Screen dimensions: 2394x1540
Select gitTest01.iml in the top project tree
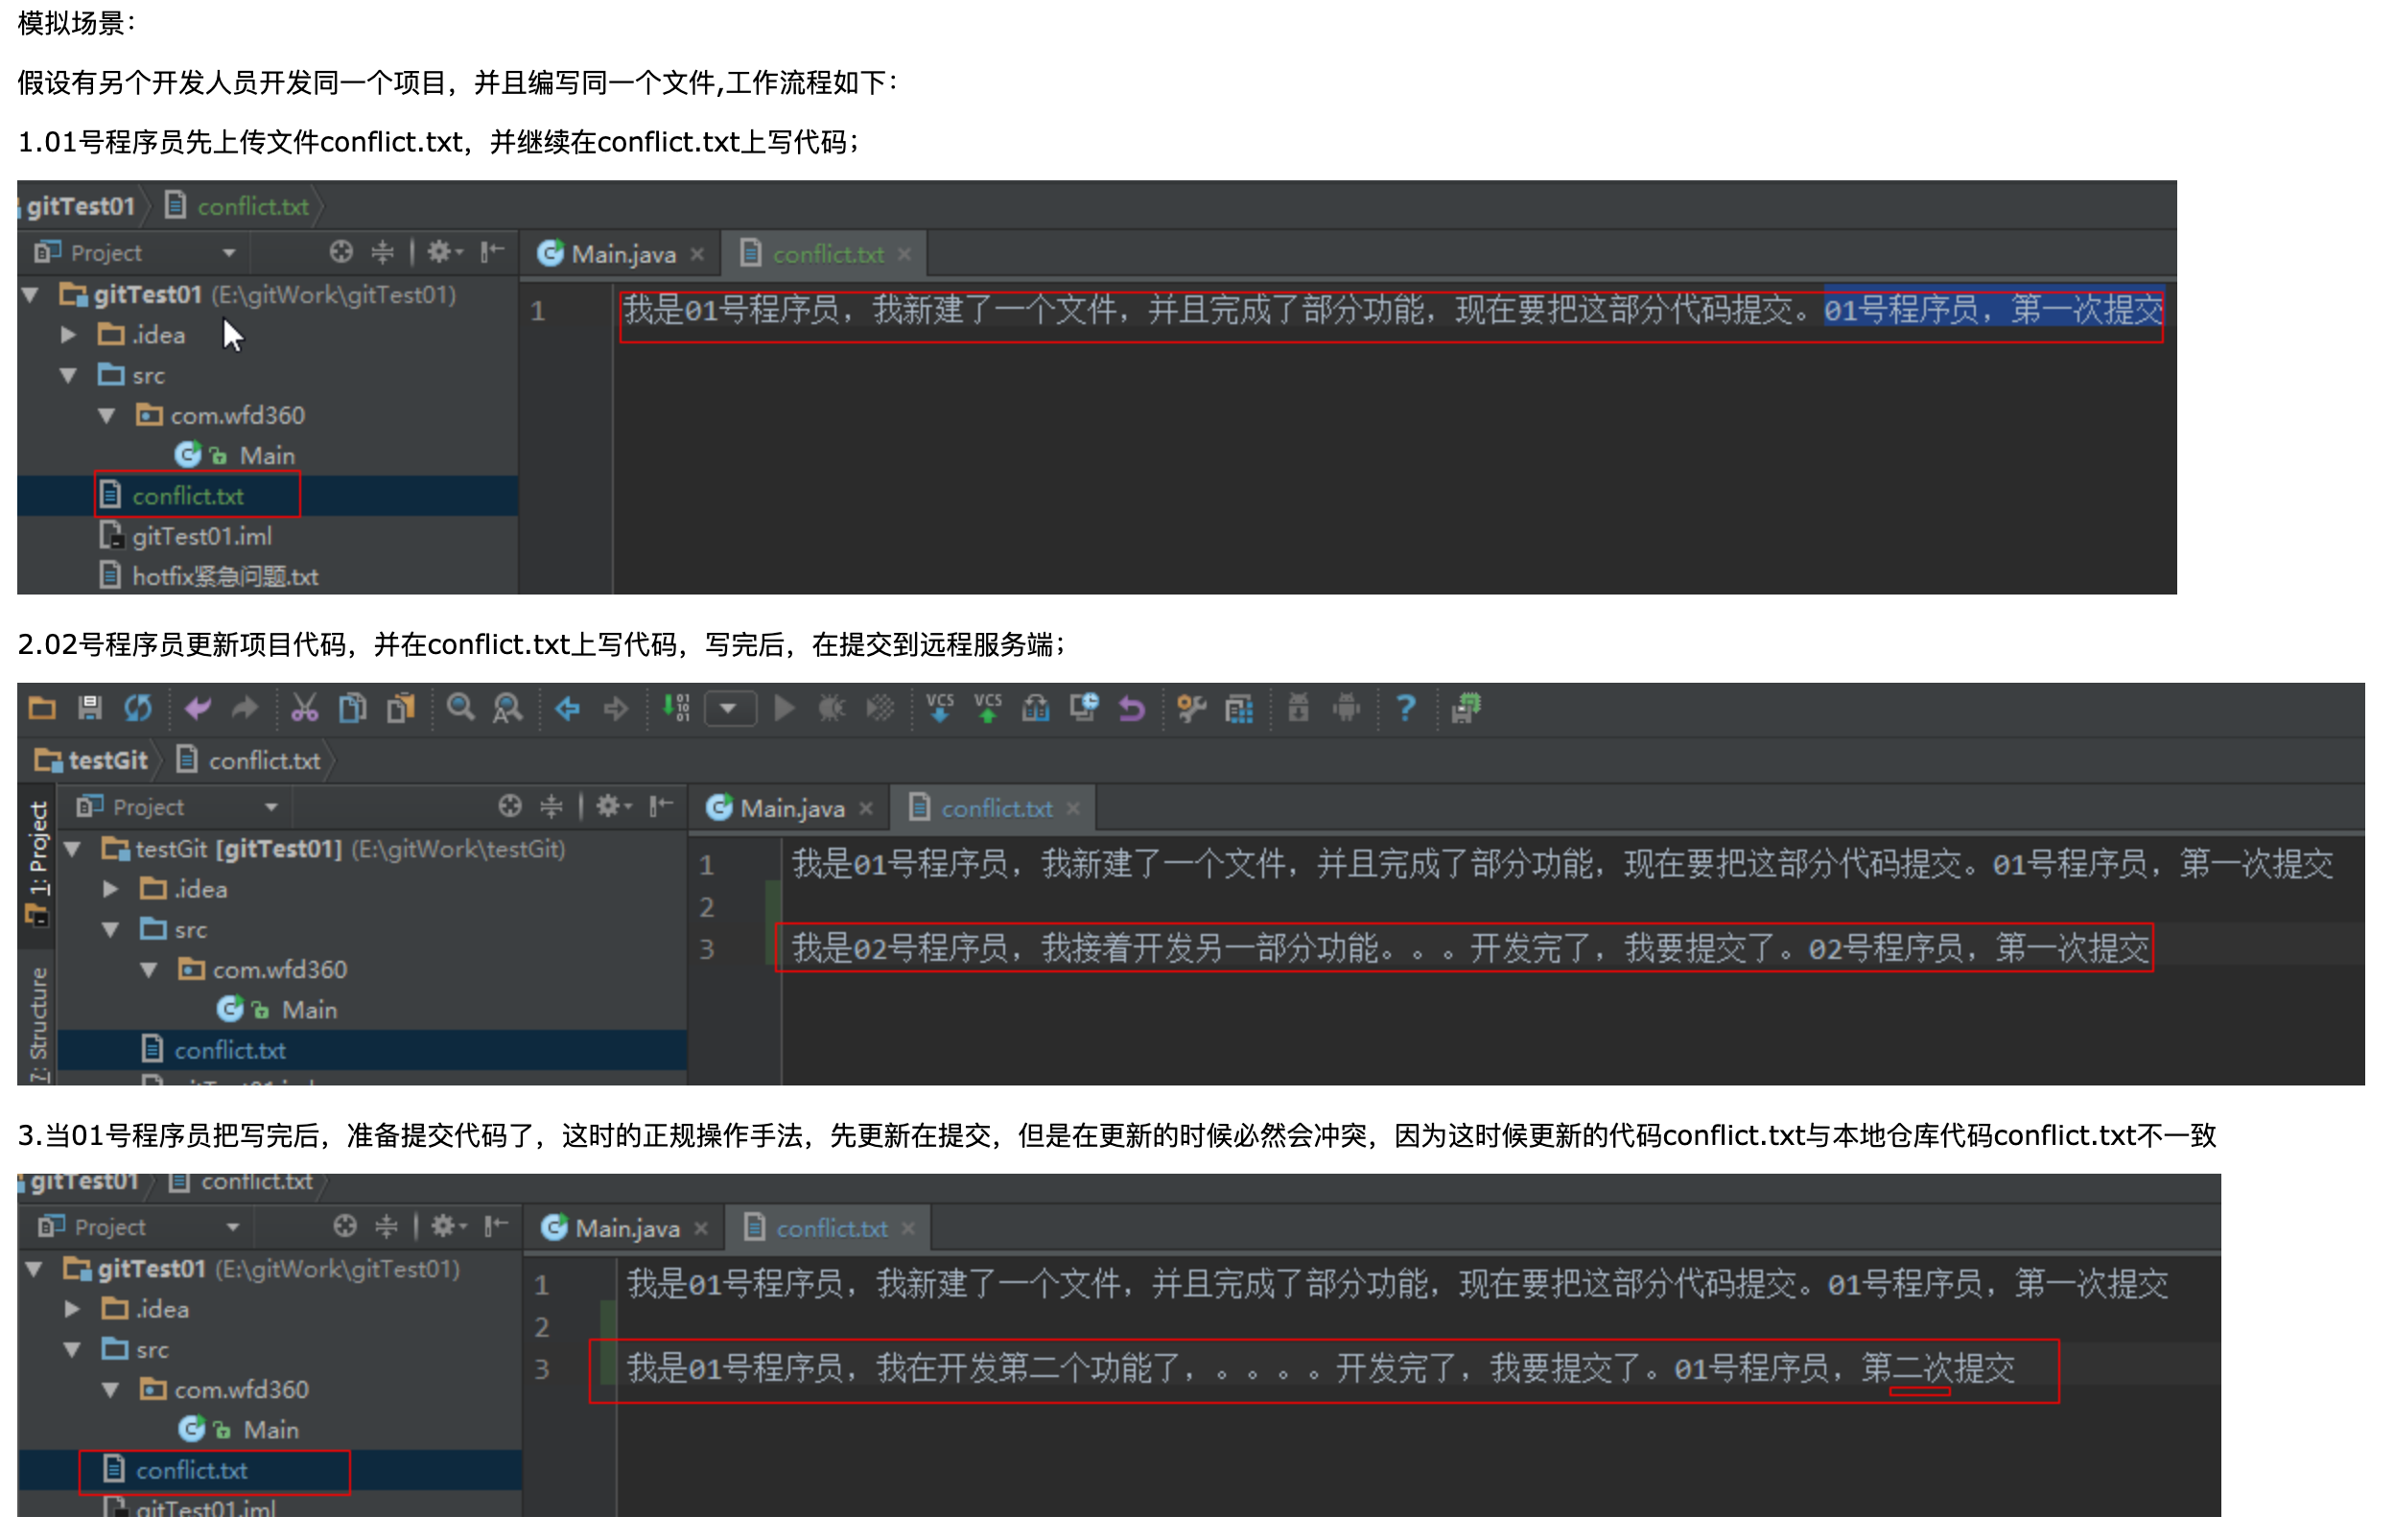tap(201, 537)
